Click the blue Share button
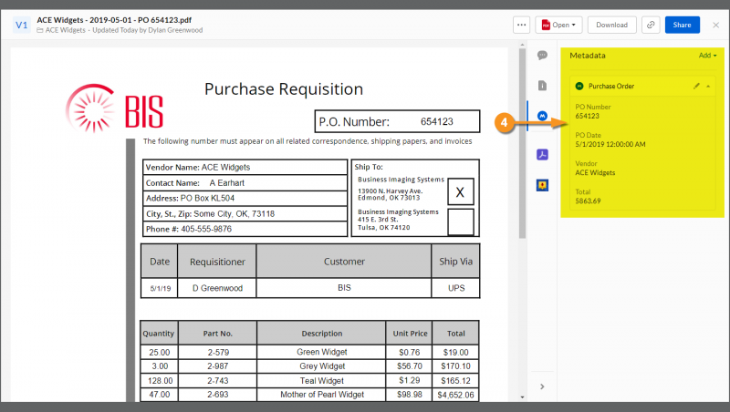 682,26
